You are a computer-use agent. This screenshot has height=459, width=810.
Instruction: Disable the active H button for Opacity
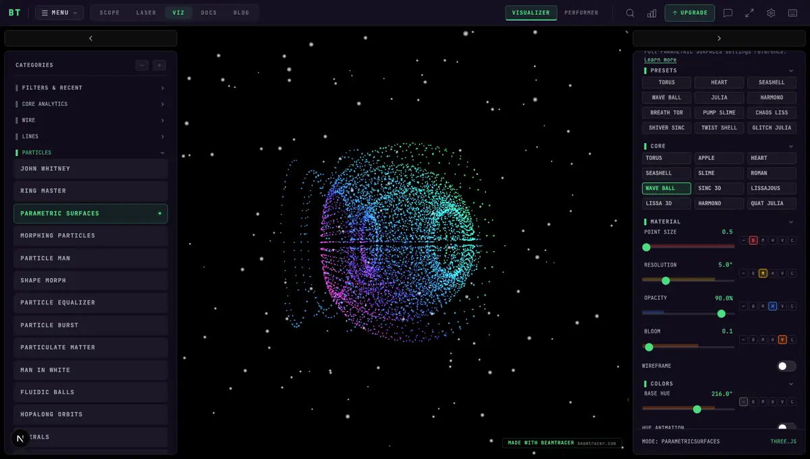tap(773, 306)
